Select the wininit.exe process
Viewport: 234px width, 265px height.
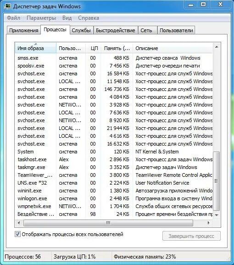tap(114, 191)
